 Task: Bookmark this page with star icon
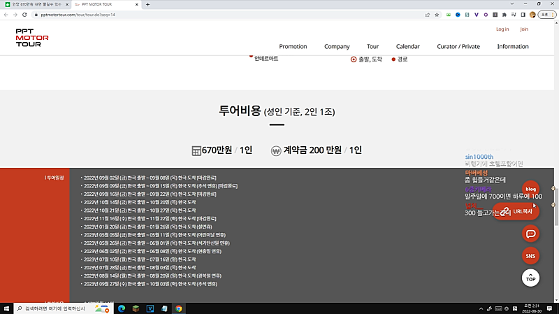click(x=437, y=14)
